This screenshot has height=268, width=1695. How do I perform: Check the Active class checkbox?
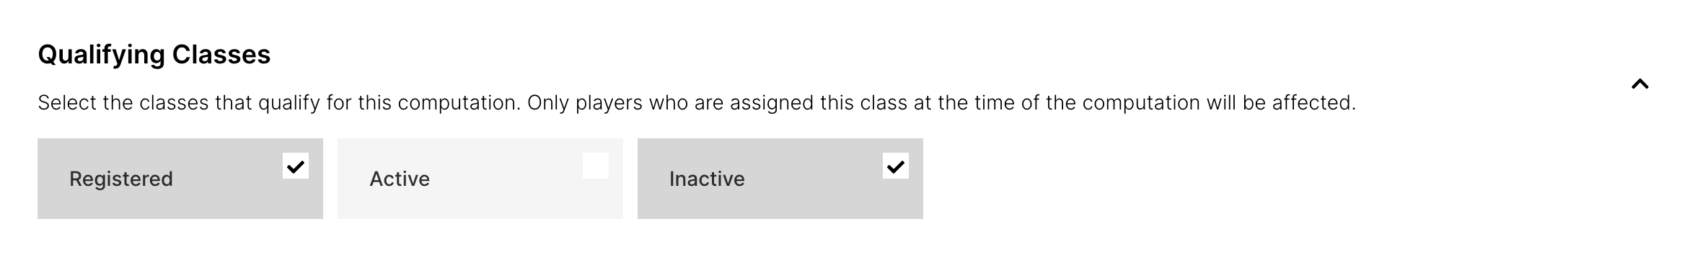[x=596, y=166]
